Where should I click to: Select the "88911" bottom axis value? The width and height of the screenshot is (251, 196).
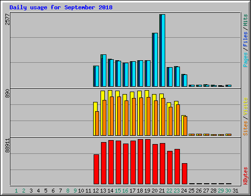[7, 146]
